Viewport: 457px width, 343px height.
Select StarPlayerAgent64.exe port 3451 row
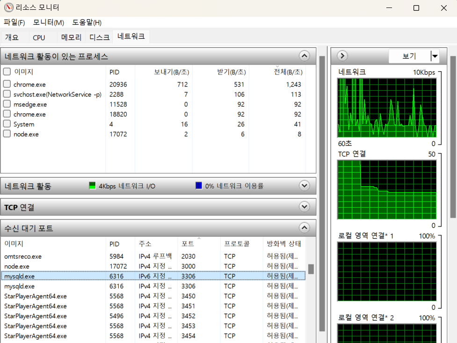tap(153, 306)
